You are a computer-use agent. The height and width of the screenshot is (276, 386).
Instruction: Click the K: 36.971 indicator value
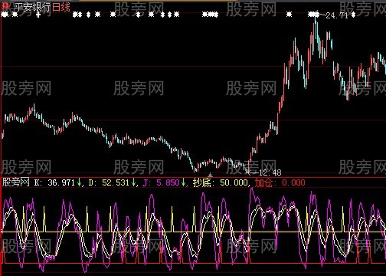[54, 182]
